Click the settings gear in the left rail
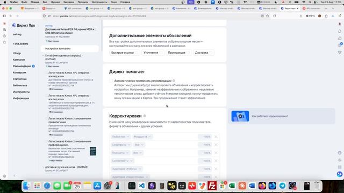The height and width of the screenshot is (193, 344). [4, 176]
